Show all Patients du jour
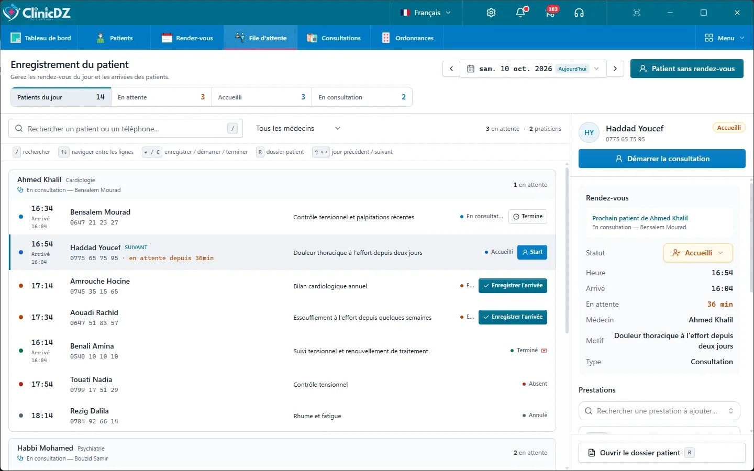Screen dimensions: 754x471 (x=61, y=97)
